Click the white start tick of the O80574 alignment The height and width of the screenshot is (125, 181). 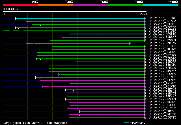[50, 40]
